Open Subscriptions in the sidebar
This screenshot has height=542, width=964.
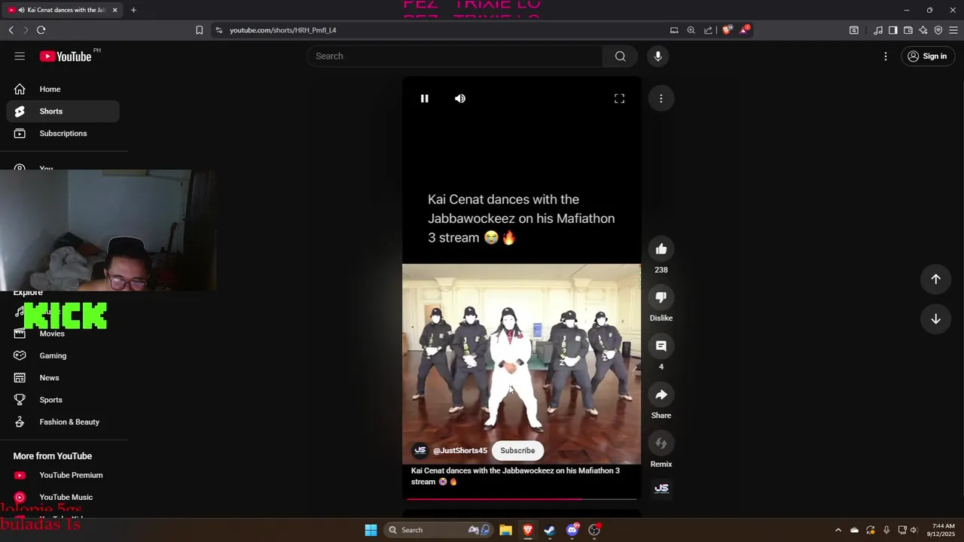click(x=63, y=133)
